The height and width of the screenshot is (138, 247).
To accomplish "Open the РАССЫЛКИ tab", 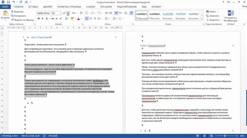I will pyautogui.click(x=106, y=7).
